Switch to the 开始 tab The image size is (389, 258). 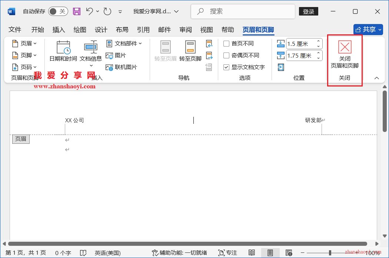(x=37, y=30)
